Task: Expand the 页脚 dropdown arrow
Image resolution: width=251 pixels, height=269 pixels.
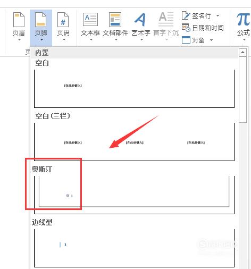Action: [x=41, y=39]
